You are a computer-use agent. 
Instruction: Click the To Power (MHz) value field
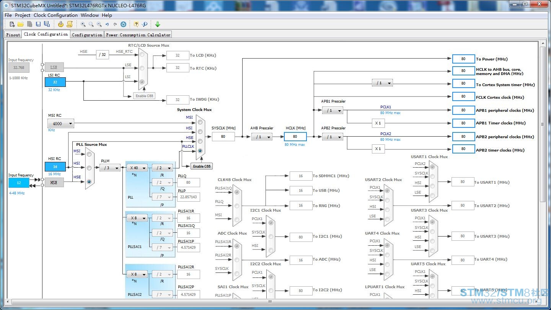click(x=463, y=59)
